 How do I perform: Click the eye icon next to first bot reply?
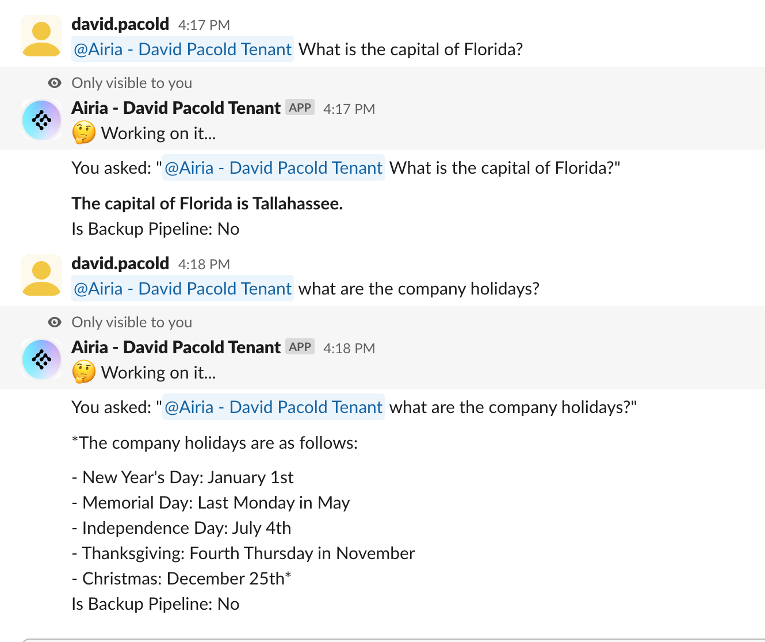point(55,83)
